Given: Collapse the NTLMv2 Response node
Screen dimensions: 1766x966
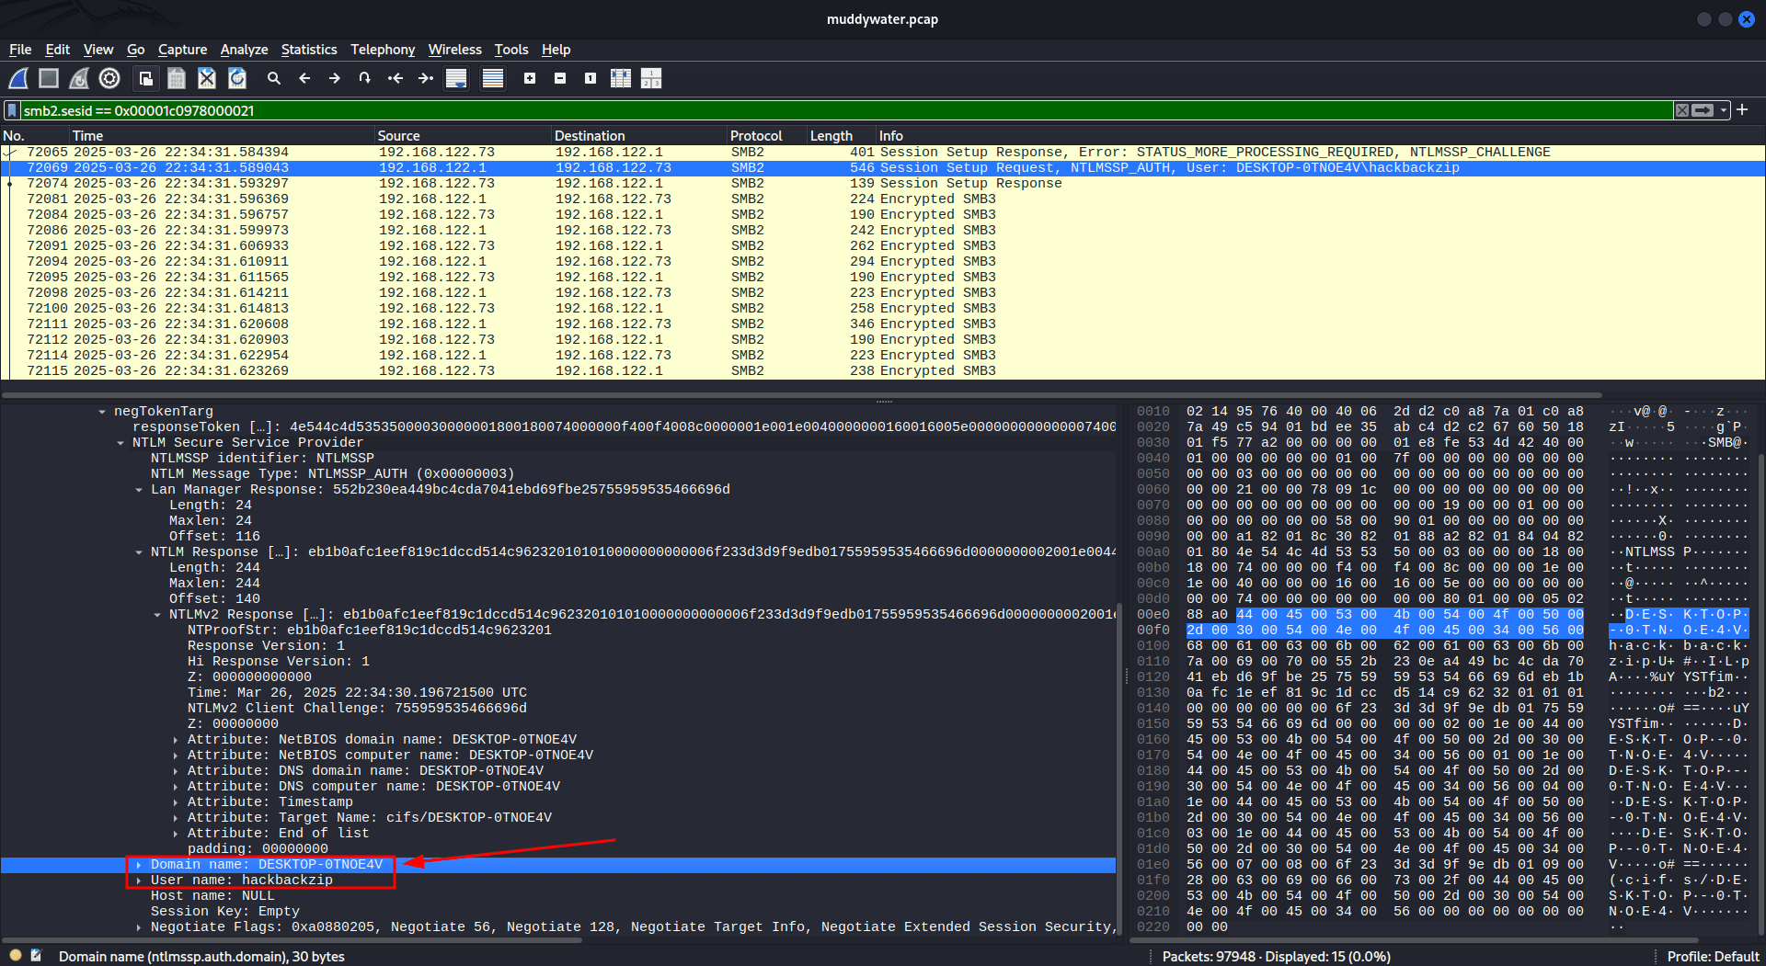Looking at the screenshot, I should [x=157, y=615].
